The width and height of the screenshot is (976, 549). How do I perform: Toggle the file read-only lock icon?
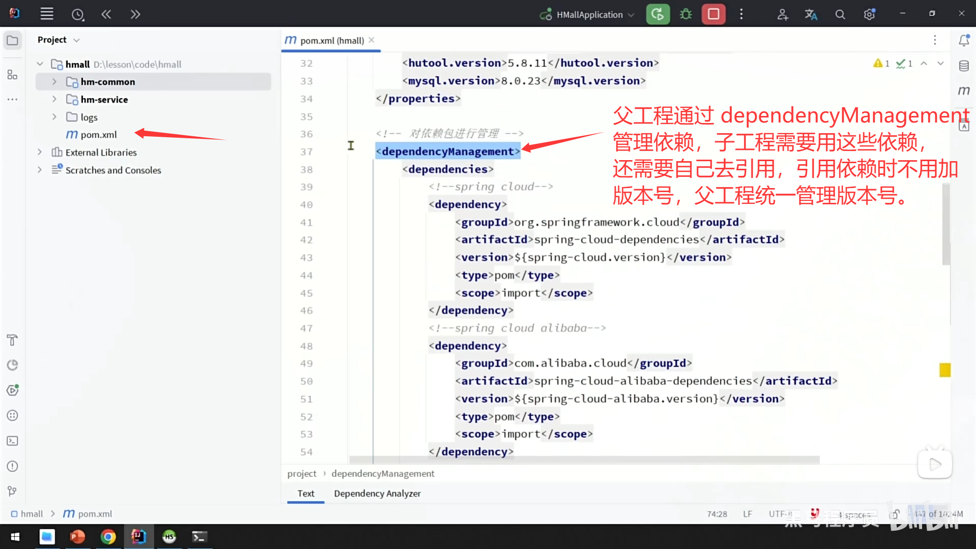click(x=895, y=514)
